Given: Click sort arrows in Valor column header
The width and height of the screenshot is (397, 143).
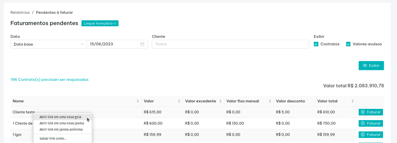Looking at the screenshot, I should pos(179,101).
